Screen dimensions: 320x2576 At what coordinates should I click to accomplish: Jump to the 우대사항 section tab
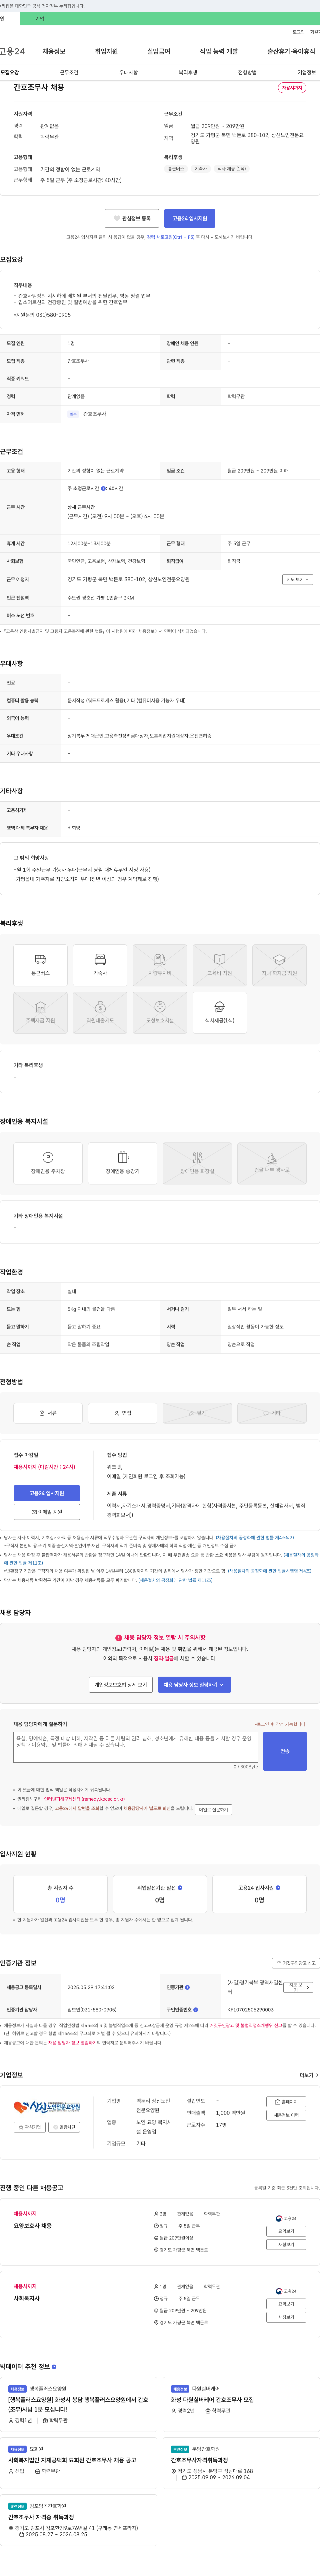pyautogui.click(x=129, y=72)
